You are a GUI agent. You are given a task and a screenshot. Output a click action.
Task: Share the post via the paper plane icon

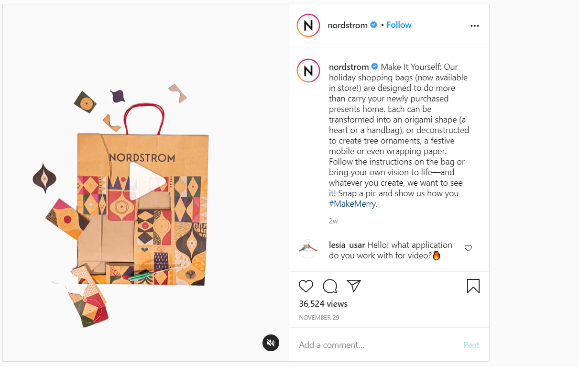[x=354, y=286]
